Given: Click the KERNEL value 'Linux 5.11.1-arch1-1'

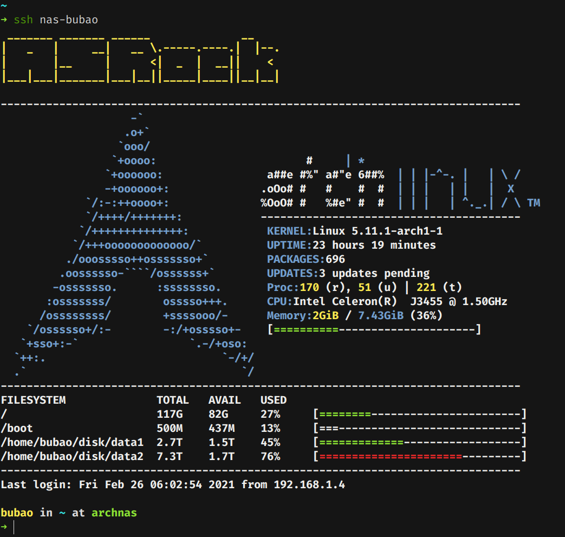Looking at the screenshot, I should [378, 231].
